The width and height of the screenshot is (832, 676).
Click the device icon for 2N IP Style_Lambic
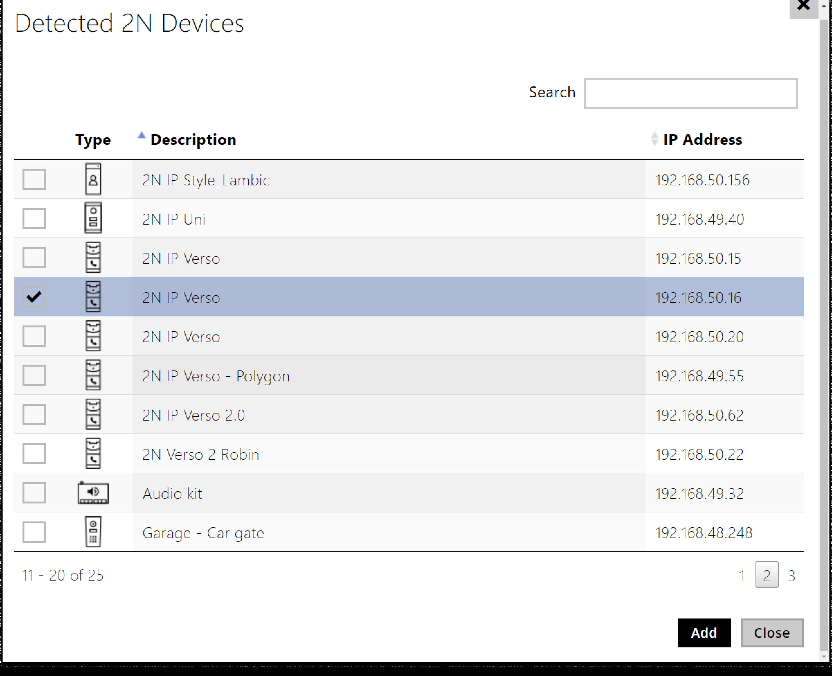click(x=93, y=179)
